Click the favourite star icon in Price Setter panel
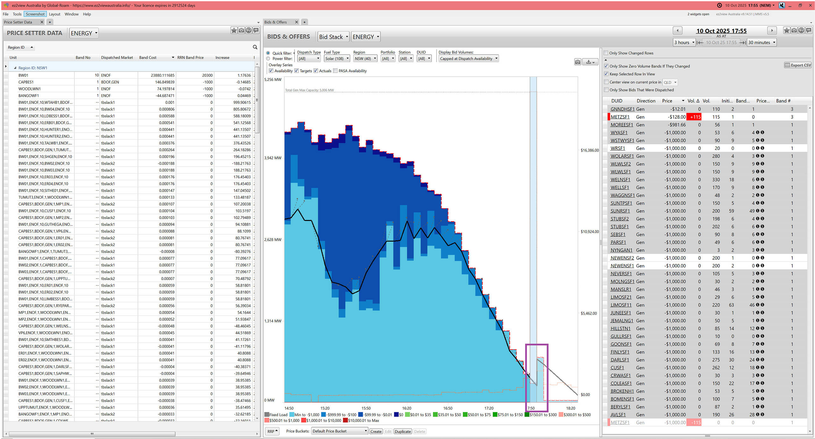 tap(234, 30)
